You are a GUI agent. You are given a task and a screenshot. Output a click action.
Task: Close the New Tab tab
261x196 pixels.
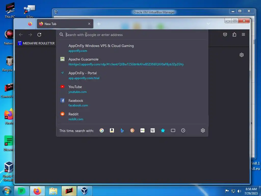point(89,24)
